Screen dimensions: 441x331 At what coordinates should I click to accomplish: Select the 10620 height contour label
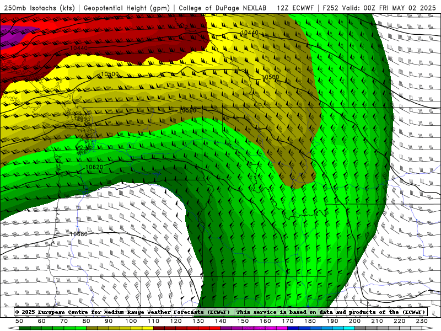point(94,167)
